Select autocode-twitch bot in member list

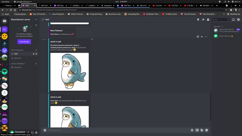pos(227,30)
